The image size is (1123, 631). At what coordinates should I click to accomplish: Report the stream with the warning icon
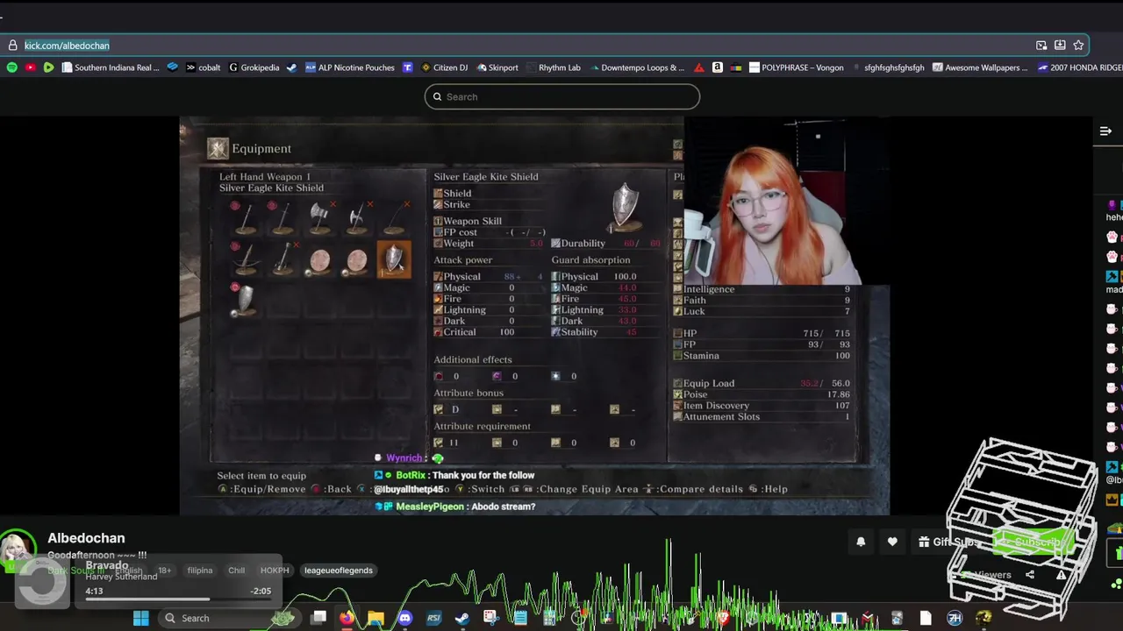[1062, 575]
